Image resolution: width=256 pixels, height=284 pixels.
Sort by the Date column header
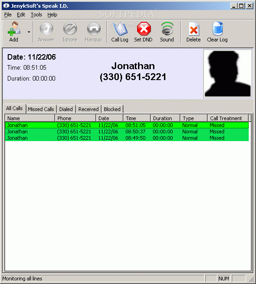pyautogui.click(x=109, y=118)
